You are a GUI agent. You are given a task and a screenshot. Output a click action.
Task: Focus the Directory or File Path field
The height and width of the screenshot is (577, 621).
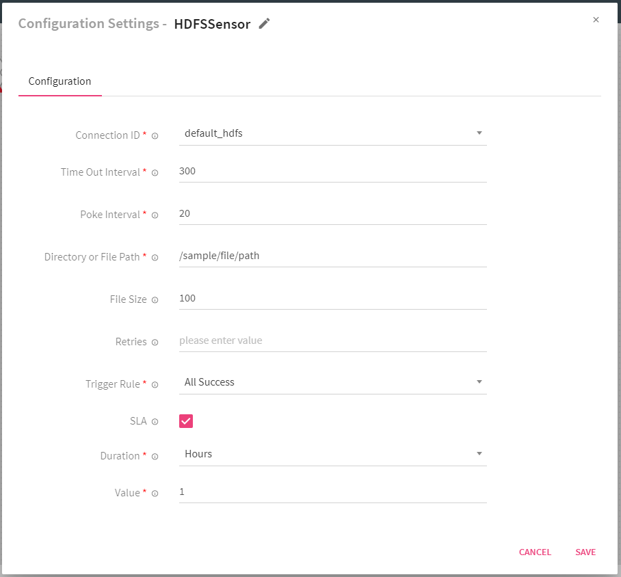[x=332, y=256]
